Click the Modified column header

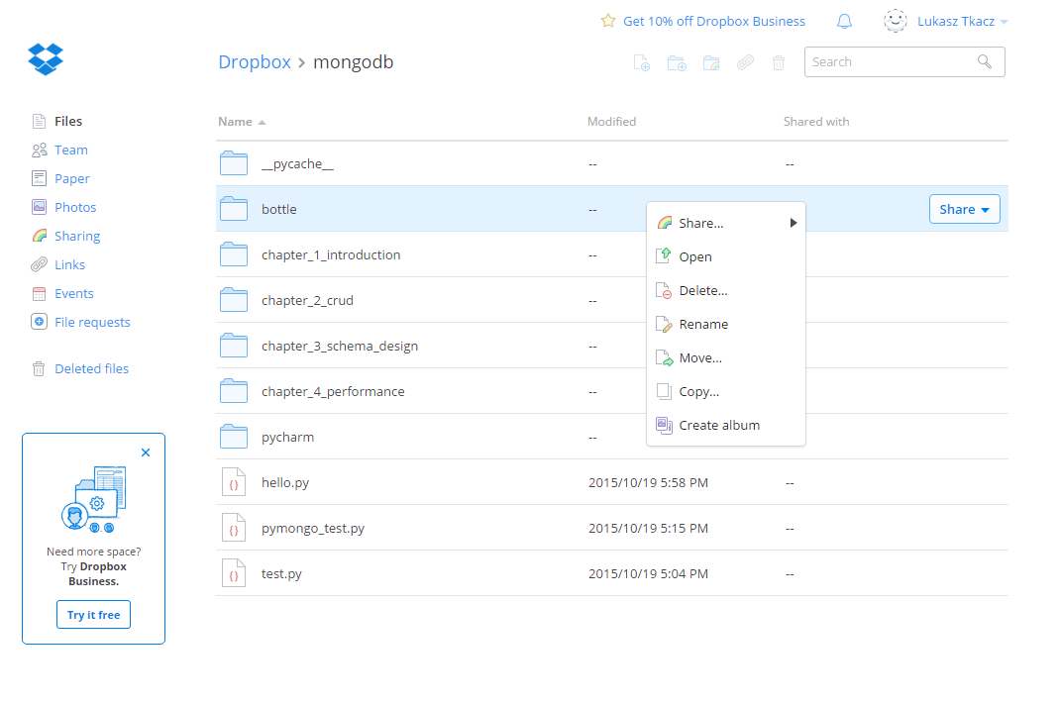pyautogui.click(x=612, y=122)
